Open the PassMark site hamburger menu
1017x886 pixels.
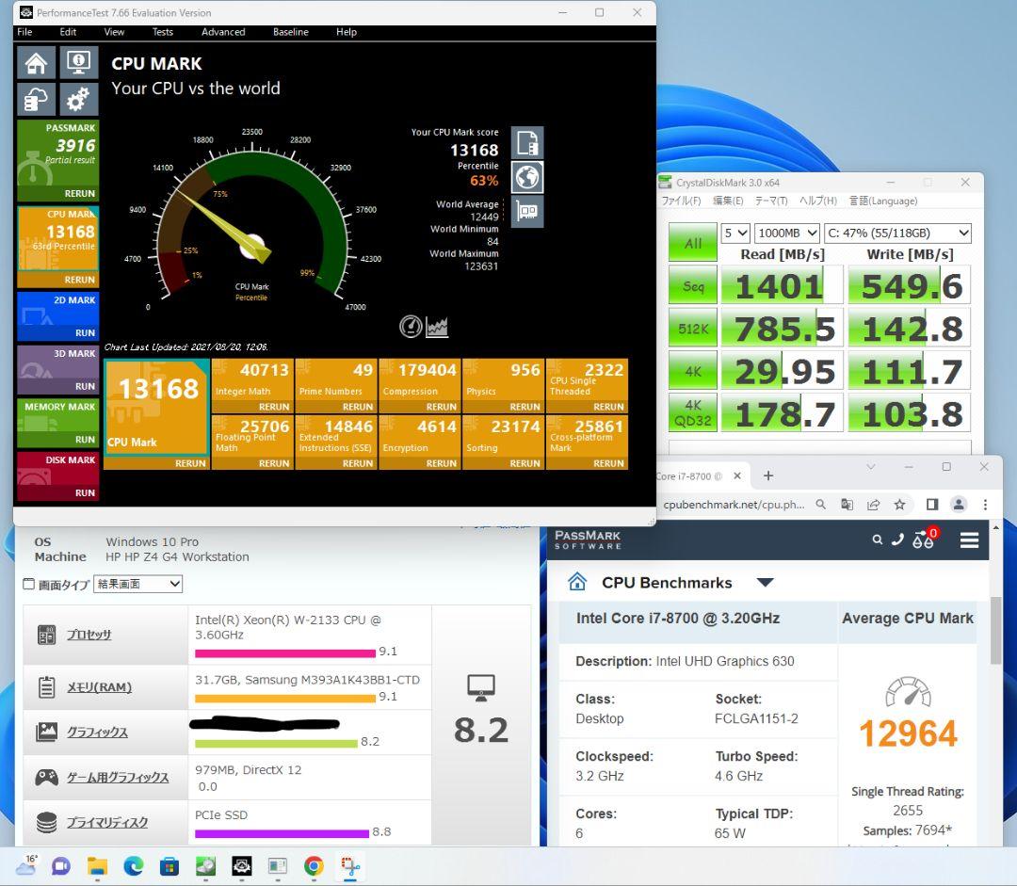(969, 540)
